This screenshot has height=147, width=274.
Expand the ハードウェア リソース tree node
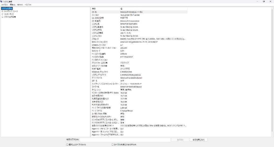(x=2, y=11)
